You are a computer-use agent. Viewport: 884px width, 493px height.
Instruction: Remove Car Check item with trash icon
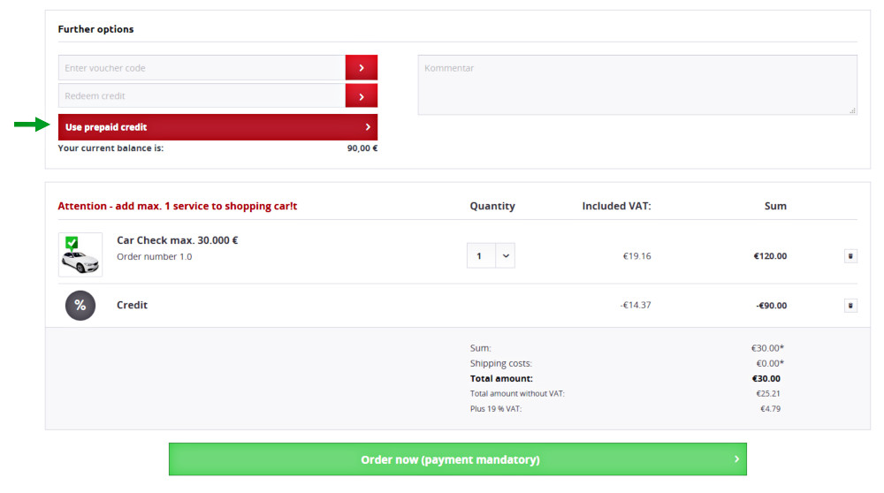[850, 256]
